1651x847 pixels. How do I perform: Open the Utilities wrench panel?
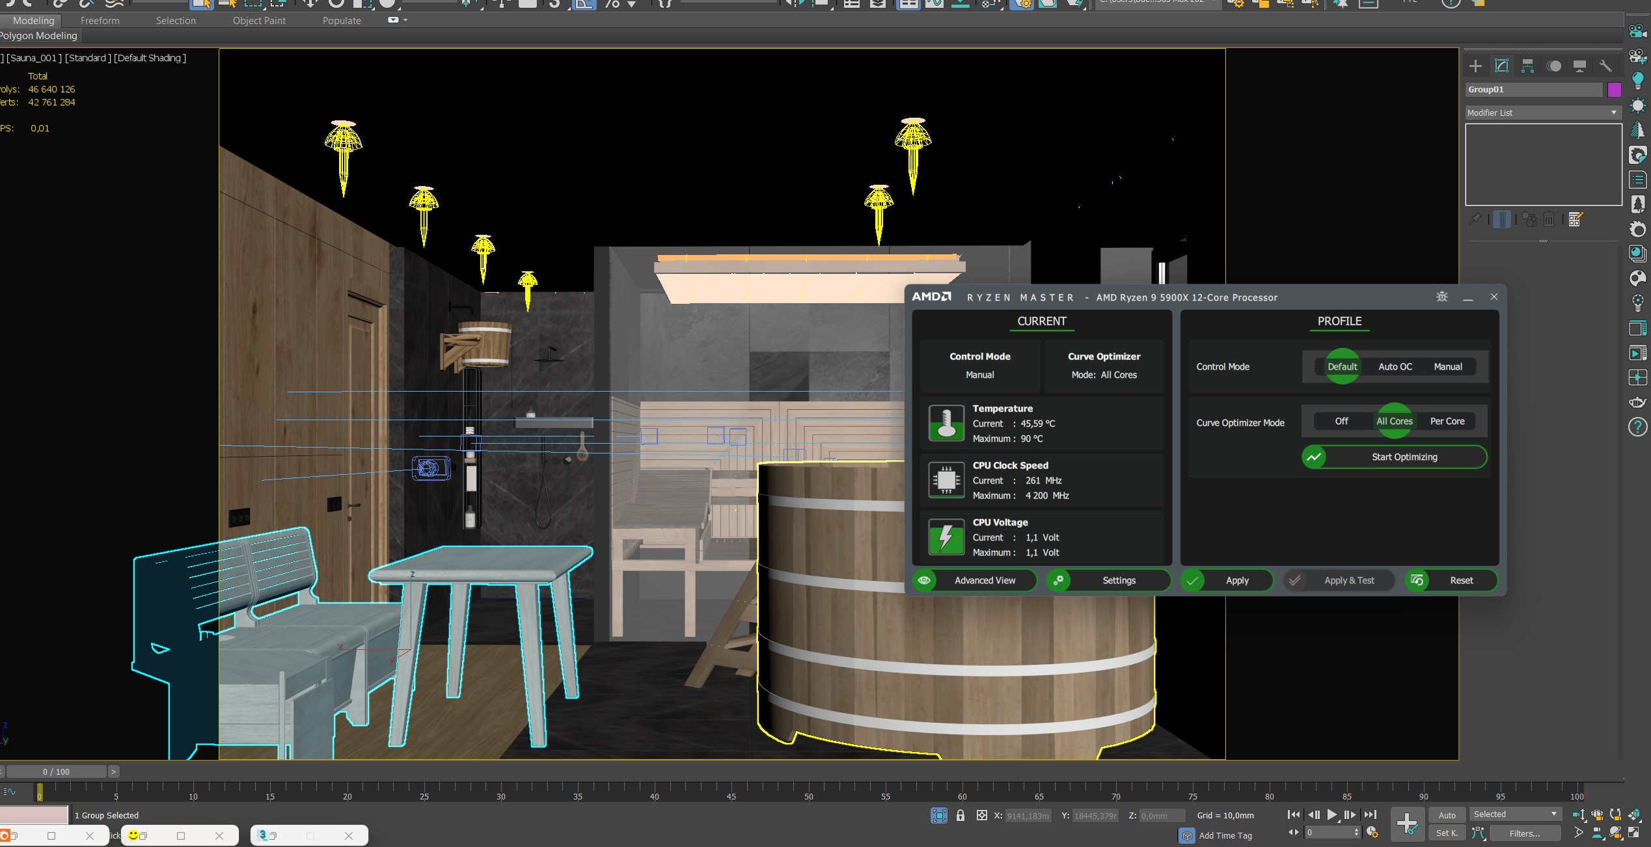coord(1605,66)
